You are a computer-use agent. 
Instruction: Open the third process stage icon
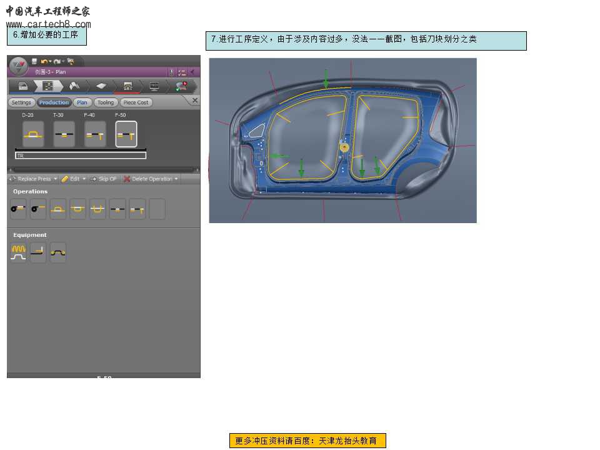[74, 86]
